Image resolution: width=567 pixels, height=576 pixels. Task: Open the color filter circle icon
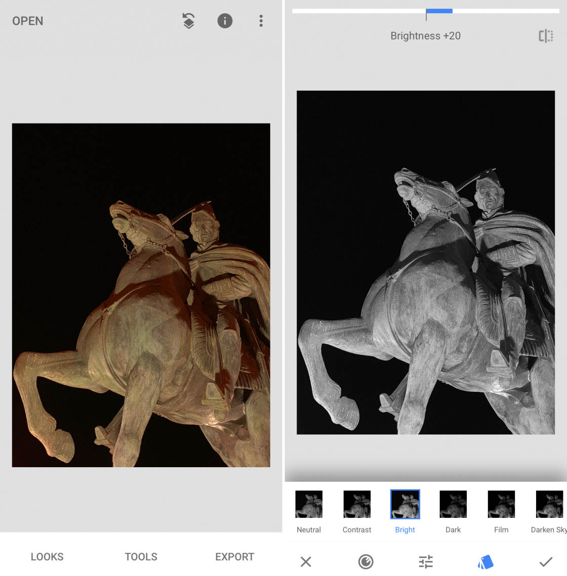(x=366, y=561)
